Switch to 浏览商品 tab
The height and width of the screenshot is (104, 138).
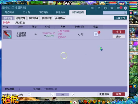[9, 12]
